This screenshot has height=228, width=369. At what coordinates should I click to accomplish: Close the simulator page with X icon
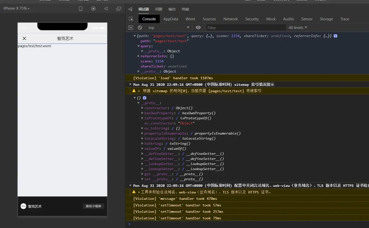(24, 38)
